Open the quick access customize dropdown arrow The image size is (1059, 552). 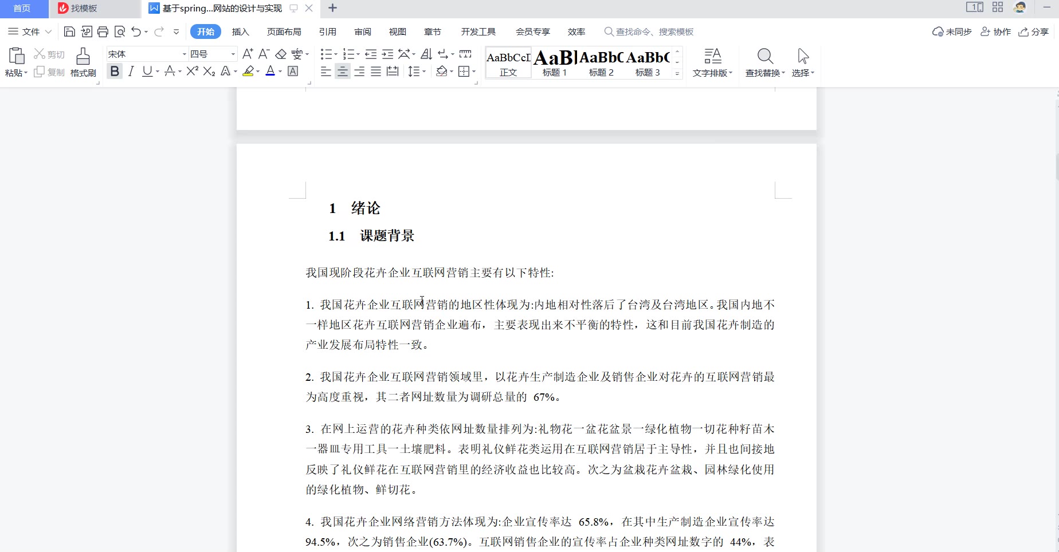point(176,31)
